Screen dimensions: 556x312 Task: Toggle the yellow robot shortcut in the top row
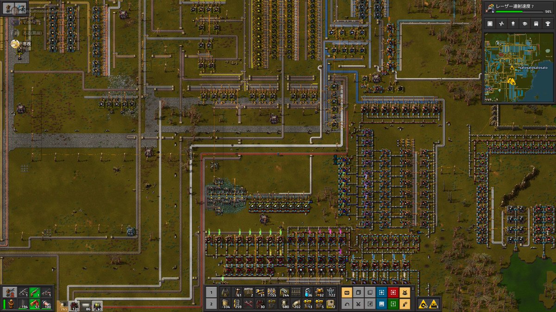[x=404, y=292]
